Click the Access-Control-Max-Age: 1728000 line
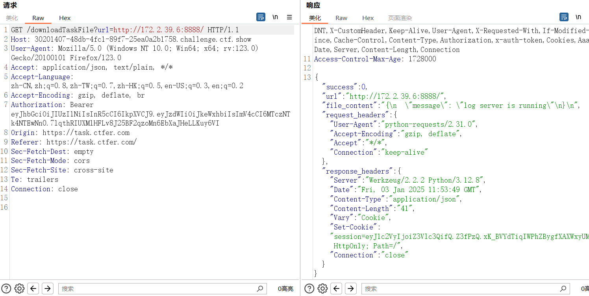Screen dimensions: 589x296 [375, 59]
